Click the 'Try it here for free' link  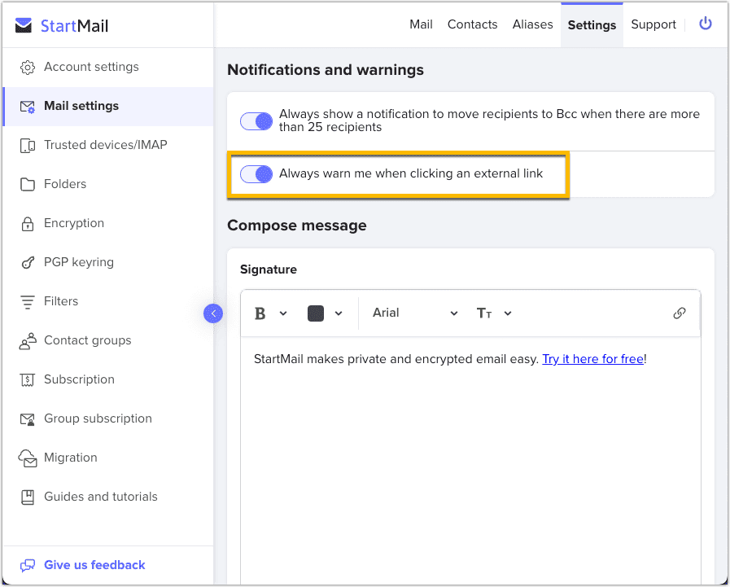tap(592, 359)
